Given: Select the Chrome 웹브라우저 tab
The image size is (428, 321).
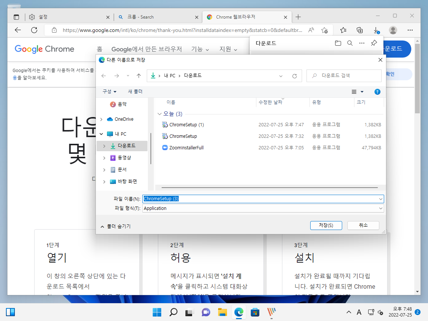Looking at the screenshot, I should [x=247, y=17].
